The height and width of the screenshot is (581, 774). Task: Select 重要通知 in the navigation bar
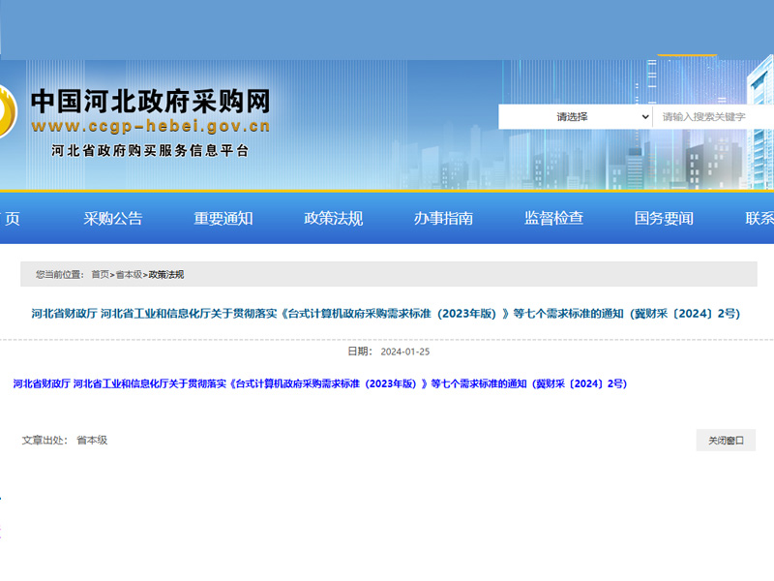[223, 218]
